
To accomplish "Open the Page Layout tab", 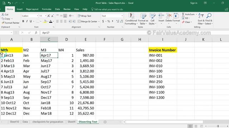I will click(32, 9).
